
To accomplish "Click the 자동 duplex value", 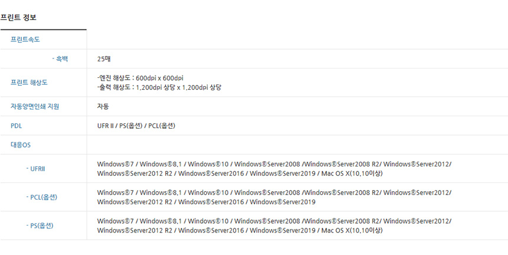I will (103, 106).
